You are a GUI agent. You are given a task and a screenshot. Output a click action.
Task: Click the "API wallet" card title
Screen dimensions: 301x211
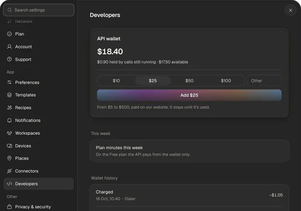(x=109, y=38)
